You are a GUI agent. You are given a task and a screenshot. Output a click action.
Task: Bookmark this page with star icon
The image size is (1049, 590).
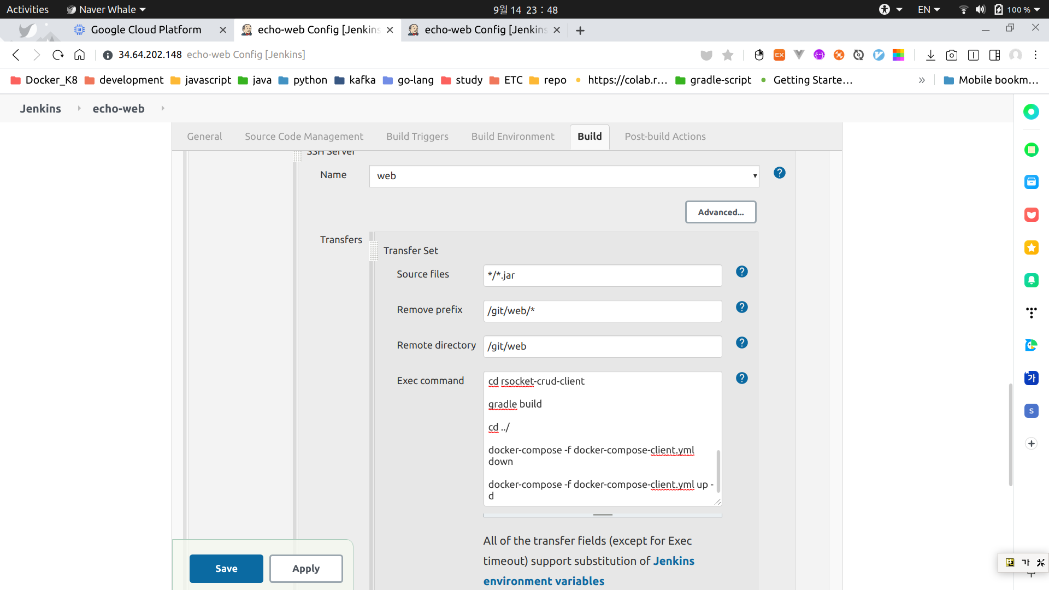tap(728, 55)
